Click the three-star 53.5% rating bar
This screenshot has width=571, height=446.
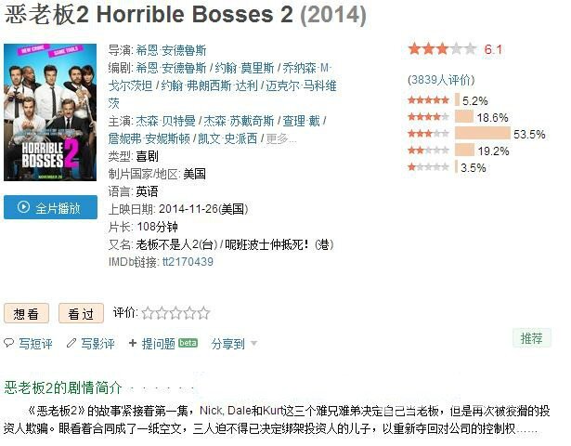click(483, 134)
